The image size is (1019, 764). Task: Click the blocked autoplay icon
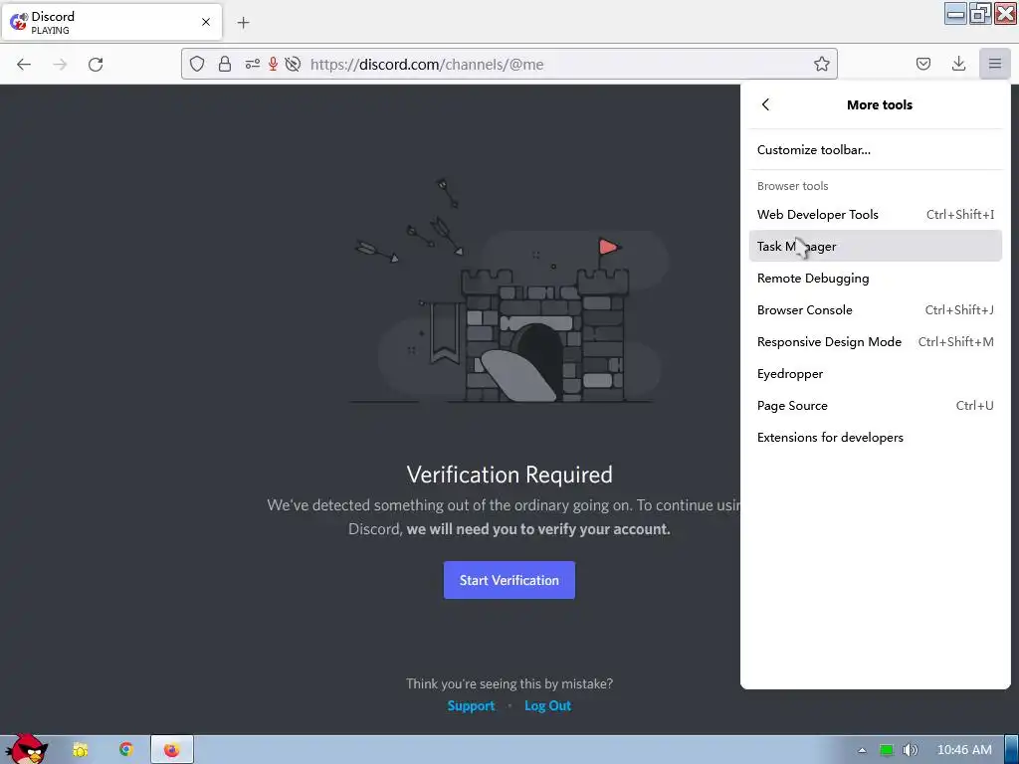294,64
